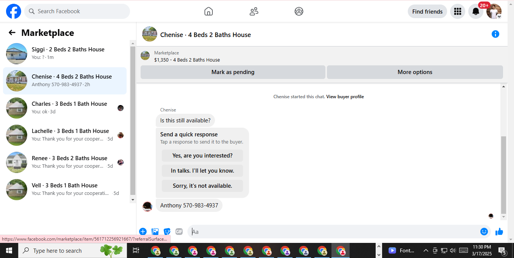Open the conversation information icon
The image size is (514, 258).
pyautogui.click(x=495, y=34)
